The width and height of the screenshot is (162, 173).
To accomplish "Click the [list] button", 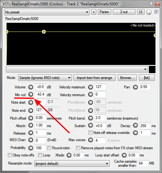I will click(147, 78).
